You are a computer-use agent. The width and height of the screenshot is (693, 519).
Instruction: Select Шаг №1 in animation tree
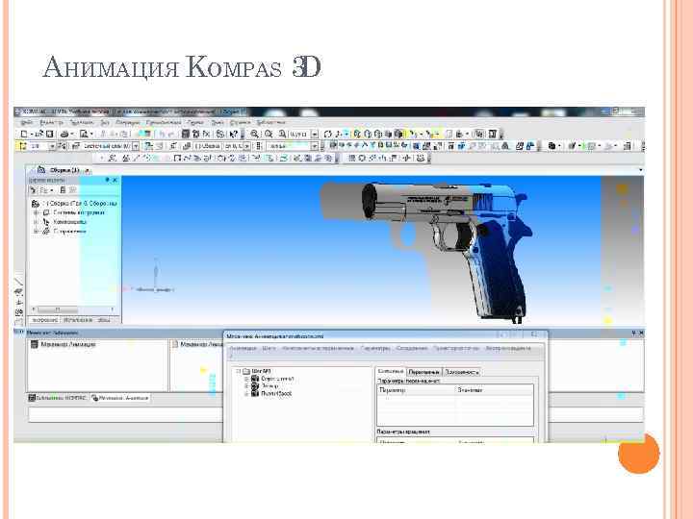tap(261, 371)
